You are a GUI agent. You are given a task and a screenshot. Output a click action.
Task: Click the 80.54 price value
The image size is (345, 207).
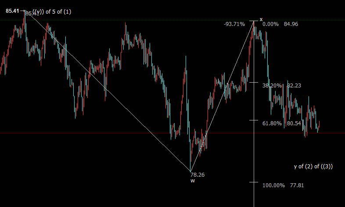click(294, 123)
